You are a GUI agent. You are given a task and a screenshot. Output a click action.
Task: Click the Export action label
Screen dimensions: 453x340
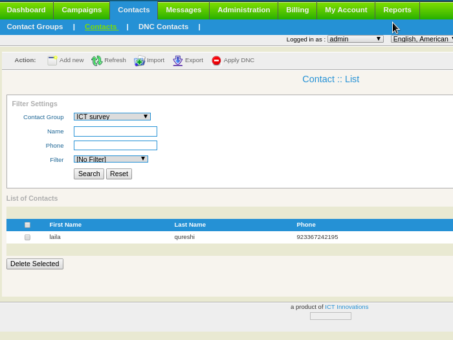click(194, 60)
